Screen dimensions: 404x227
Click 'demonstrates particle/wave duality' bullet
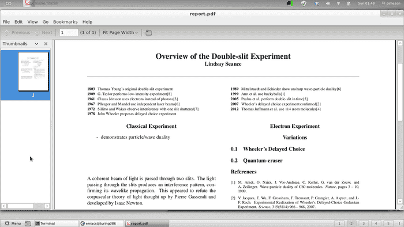coord(135,137)
